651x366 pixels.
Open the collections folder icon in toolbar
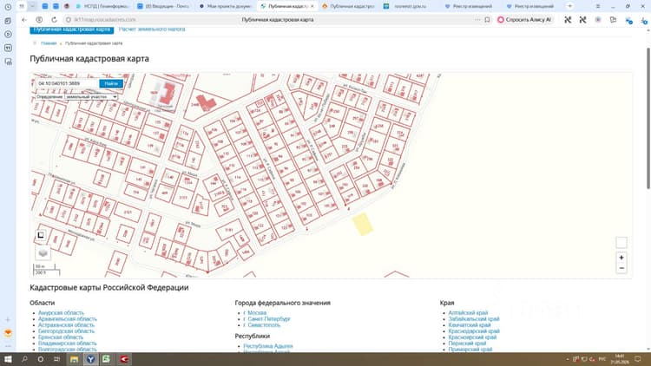tap(613, 19)
